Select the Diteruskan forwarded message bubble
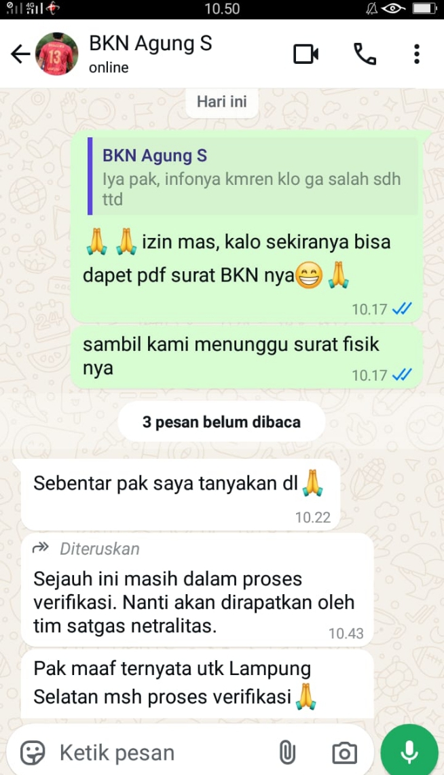 point(197,589)
